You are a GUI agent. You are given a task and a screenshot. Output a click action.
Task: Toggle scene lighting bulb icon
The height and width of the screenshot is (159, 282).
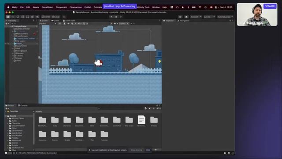(x=64, y=23)
